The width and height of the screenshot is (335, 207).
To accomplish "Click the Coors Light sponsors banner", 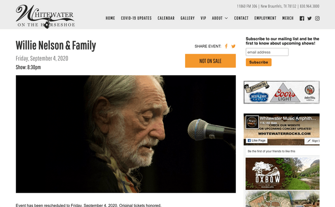I will coord(281,92).
